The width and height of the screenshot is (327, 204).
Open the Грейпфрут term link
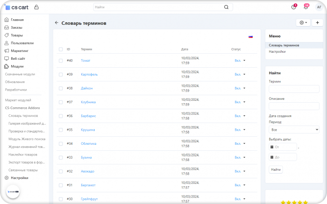[89, 199]
